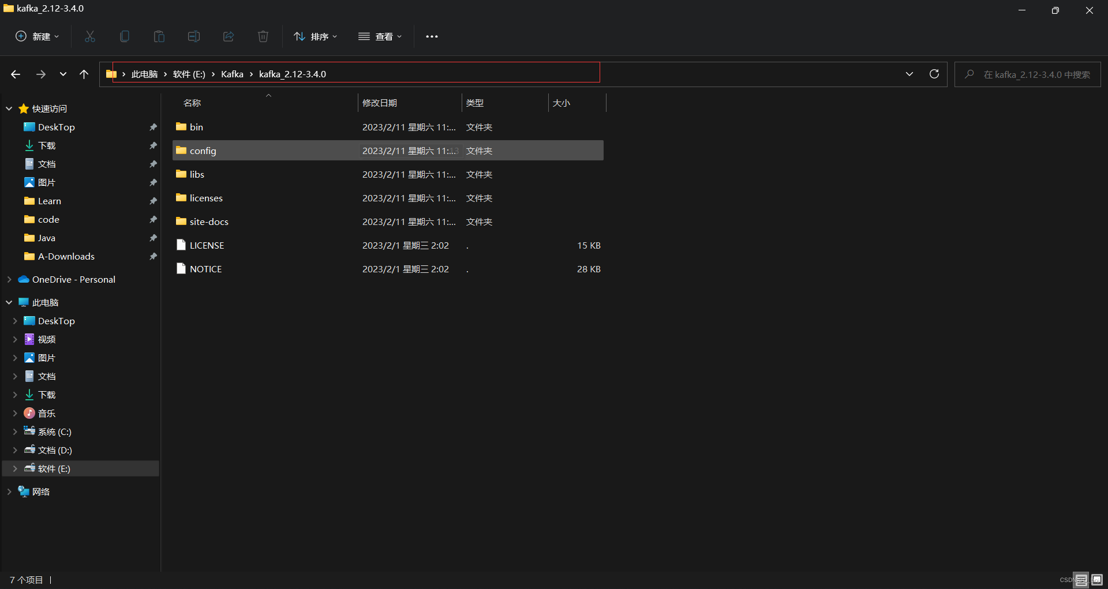Go back with the left arrow button
Viewport: 1108px width, 589px height.
tap(16, 74)
